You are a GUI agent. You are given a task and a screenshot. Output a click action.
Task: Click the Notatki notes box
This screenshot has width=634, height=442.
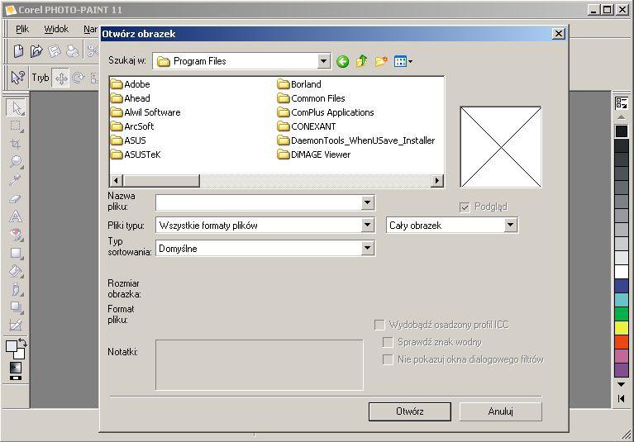tap(260, 365)
